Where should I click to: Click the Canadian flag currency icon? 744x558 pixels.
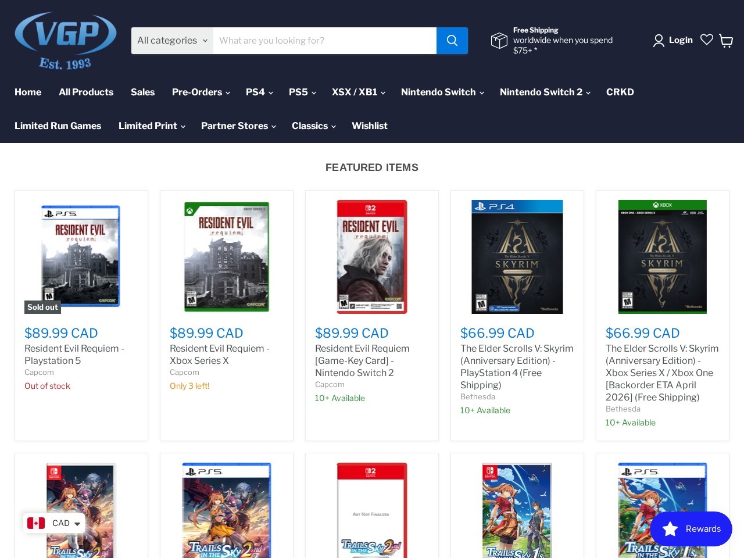pyautogui.click(x=36, y=523)
